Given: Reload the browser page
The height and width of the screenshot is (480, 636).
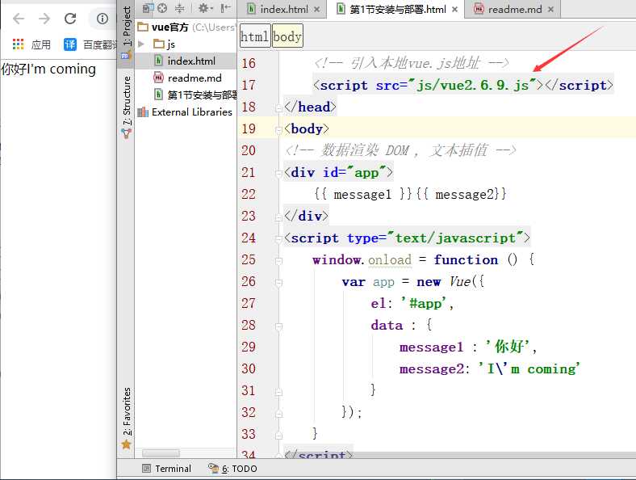Looking at the screenshot, I should pyautogui.click(x=70, y=19).
